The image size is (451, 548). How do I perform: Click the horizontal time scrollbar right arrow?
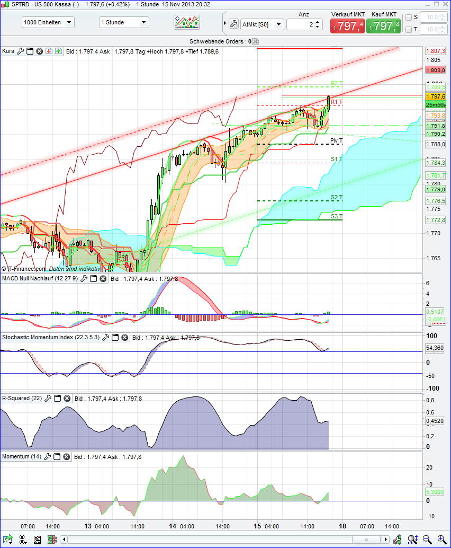[386, 539]
